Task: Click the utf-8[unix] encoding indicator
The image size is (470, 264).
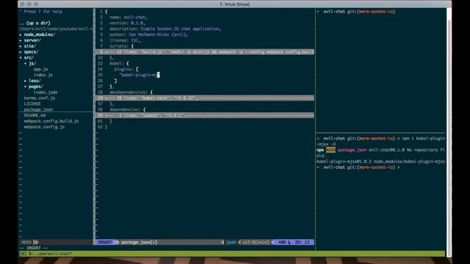Action: point(256,242)
